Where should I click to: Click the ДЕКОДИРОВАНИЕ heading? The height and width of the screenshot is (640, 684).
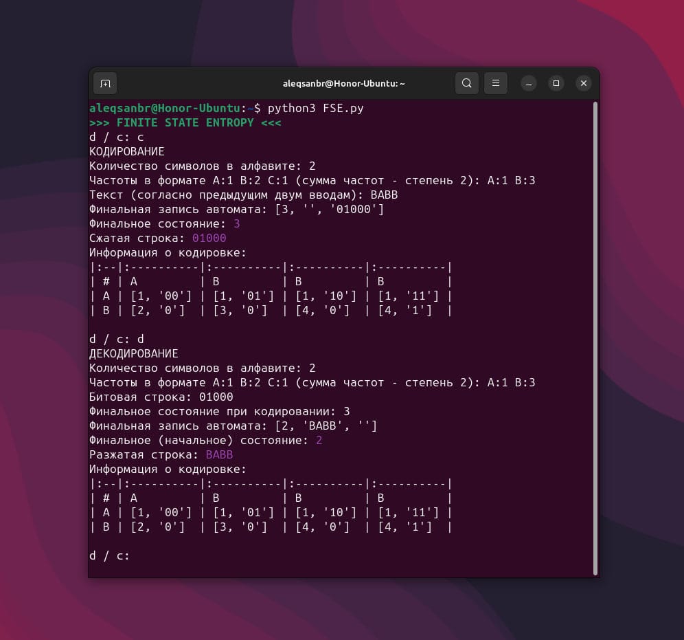134,353
